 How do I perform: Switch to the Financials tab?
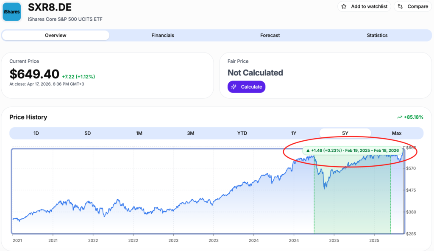pos(163,35)
